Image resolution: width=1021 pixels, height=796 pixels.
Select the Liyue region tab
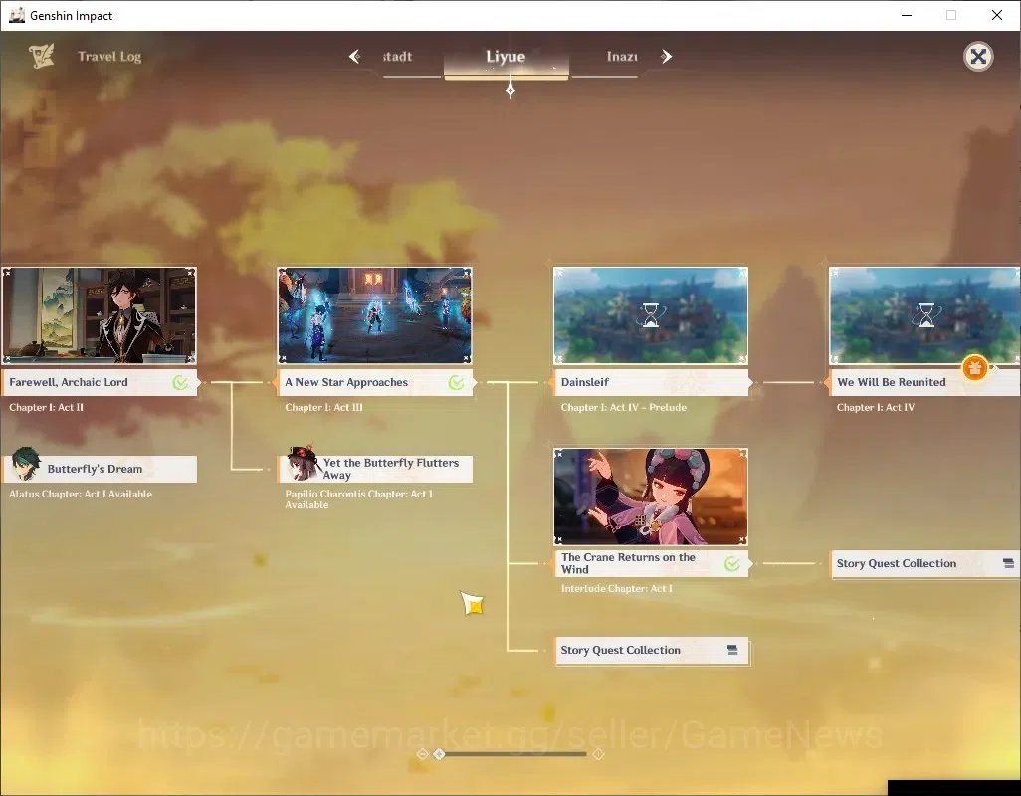click(x=506, y=57)
